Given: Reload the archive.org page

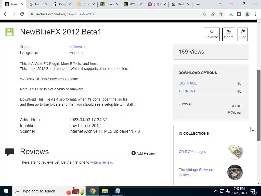Looking at the screenshot, I should (22, 14).
